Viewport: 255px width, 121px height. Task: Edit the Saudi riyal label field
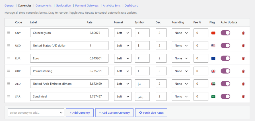coord(59,97)
